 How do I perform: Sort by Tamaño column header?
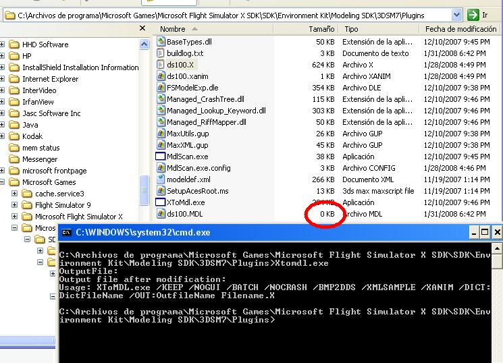pyautogui.click(x=321, y=29)
